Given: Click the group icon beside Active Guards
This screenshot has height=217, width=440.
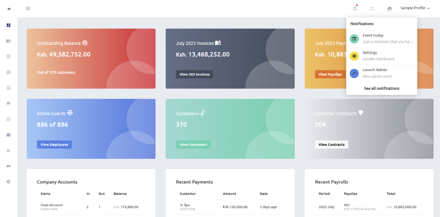Looking at the screenshot, I should [x=70, y=113].
